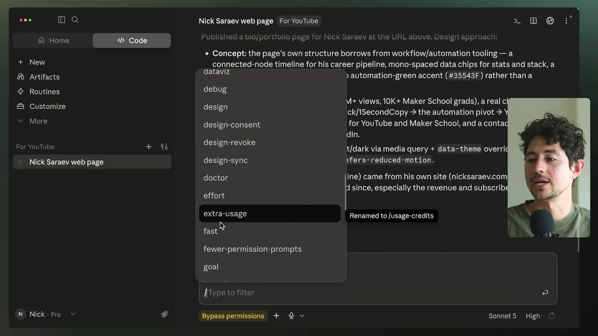Open the For YouTube filter settings icon
This screenshot has height=336, width=598.
[164, 147]
